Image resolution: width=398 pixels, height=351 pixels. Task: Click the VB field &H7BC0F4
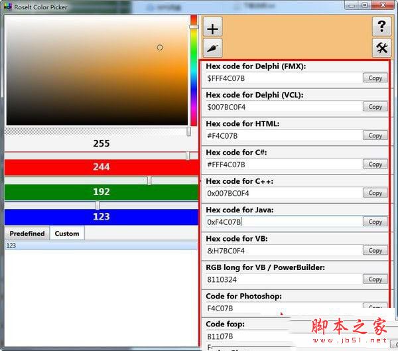285,251
